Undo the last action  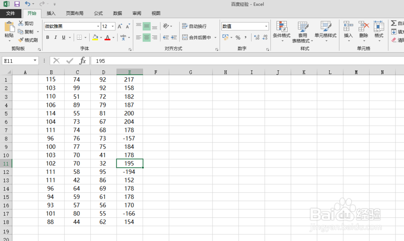point(27,4)
